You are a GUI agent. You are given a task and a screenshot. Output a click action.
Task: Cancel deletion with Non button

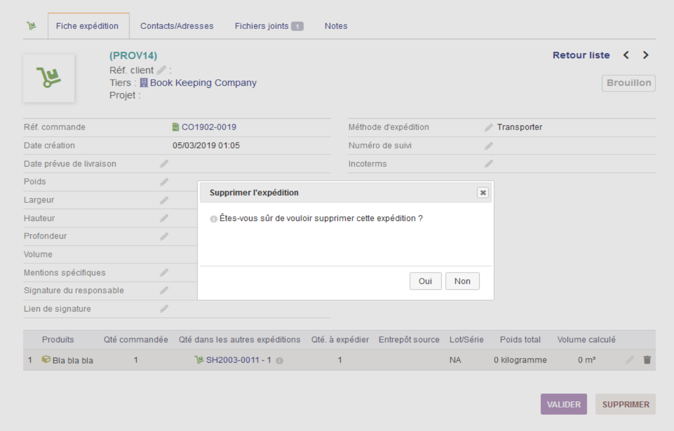click(462, 281)
